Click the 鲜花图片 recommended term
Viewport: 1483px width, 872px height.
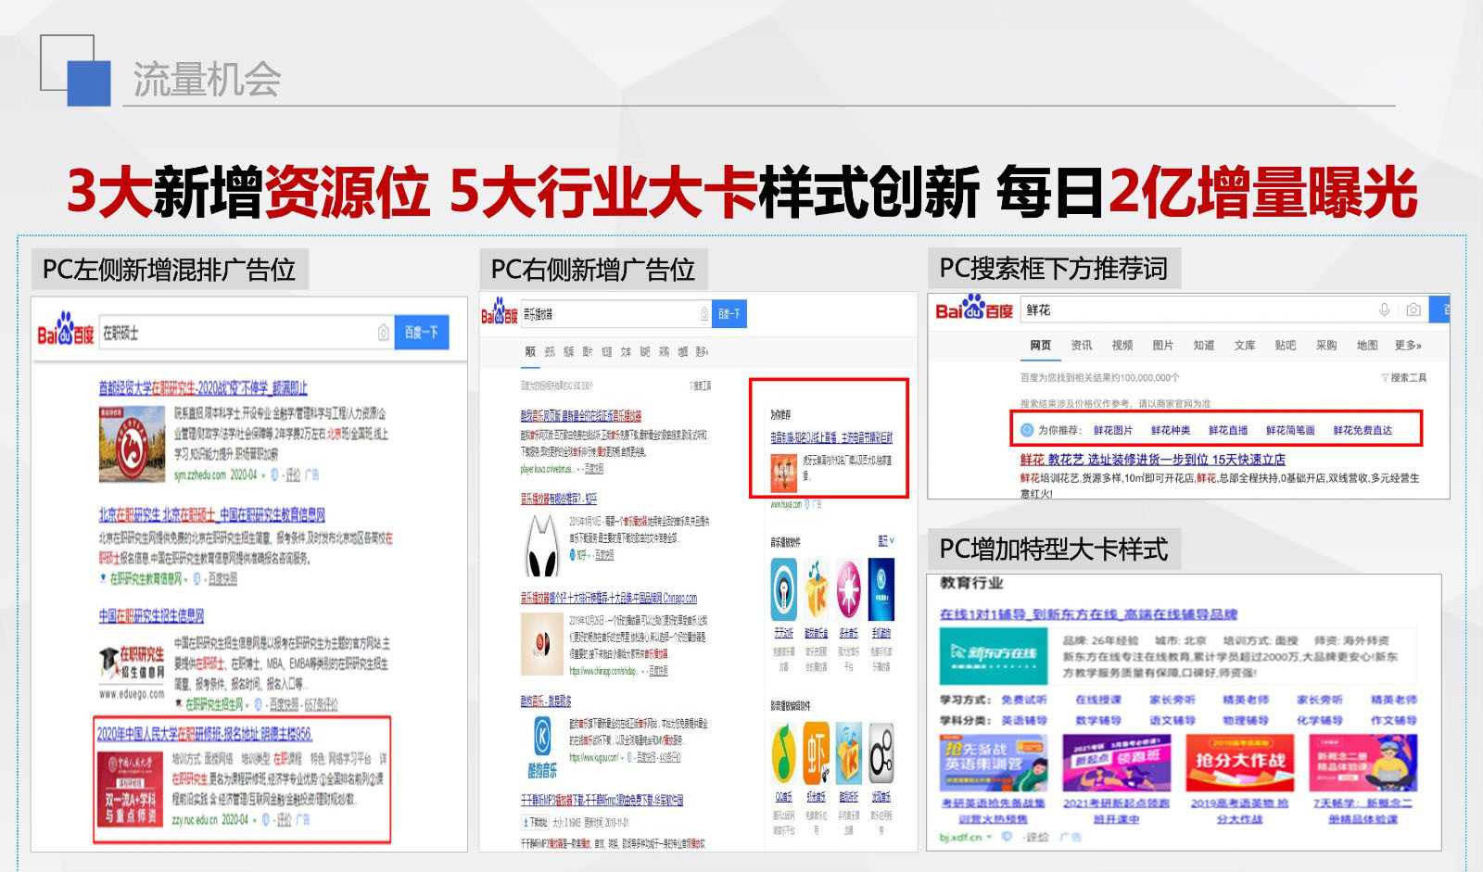click(x=1112, y=430)
